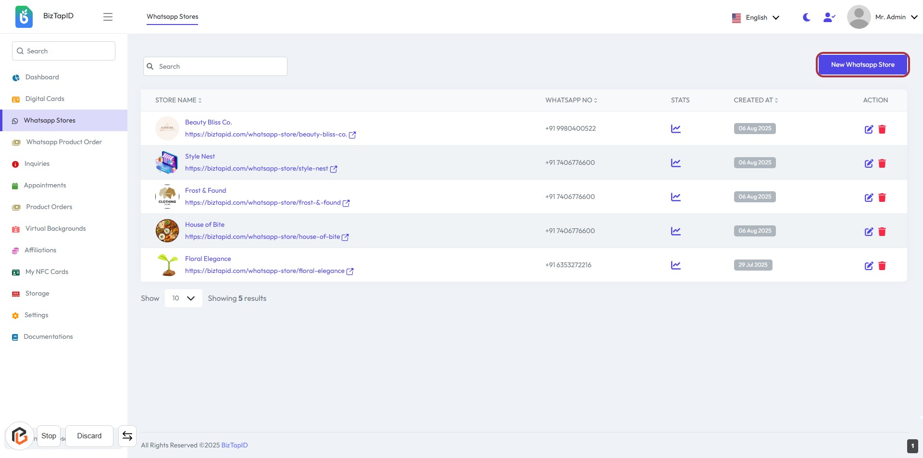Edit the Frost & Found store
The width and height of the screenshot is (923, 458).
[x=869, y=198]
